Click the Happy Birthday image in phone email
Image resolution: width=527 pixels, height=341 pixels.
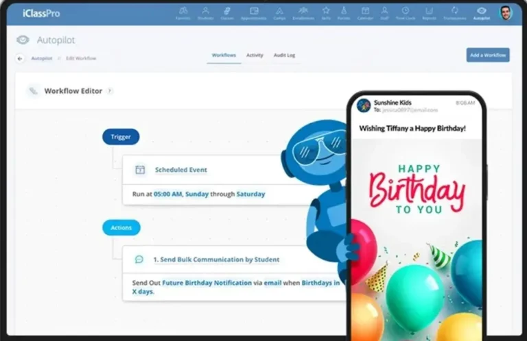click(x=417, y=240)
